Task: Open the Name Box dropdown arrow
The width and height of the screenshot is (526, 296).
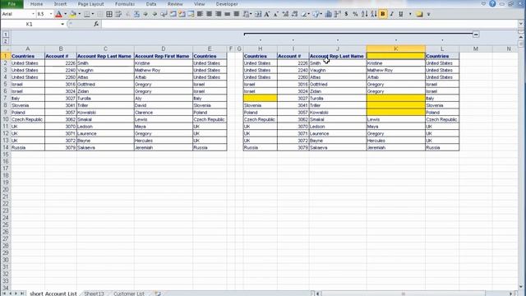Action: (62, 24)
